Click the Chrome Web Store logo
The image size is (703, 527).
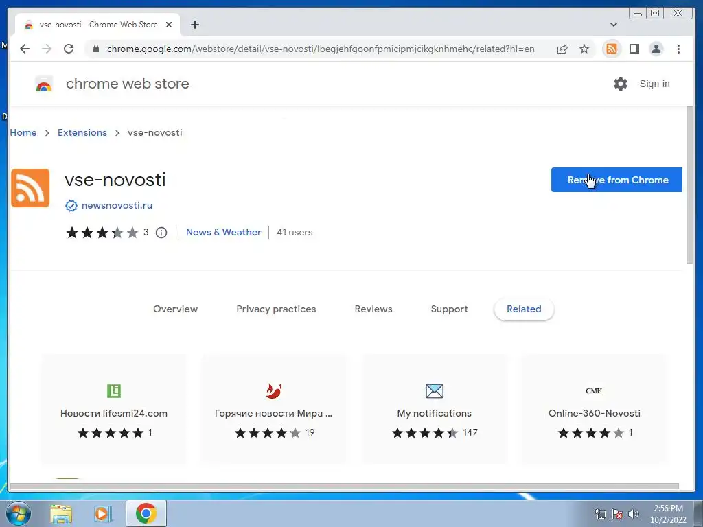pos(44,84)
